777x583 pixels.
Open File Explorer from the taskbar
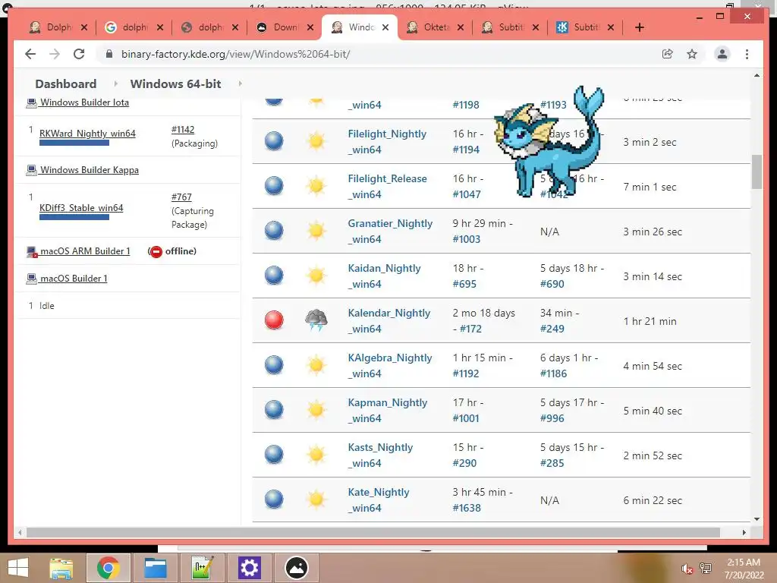61,568
